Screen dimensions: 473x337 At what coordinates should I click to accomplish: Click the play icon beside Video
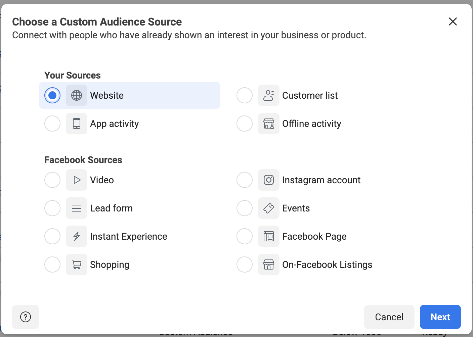[77, 180]
